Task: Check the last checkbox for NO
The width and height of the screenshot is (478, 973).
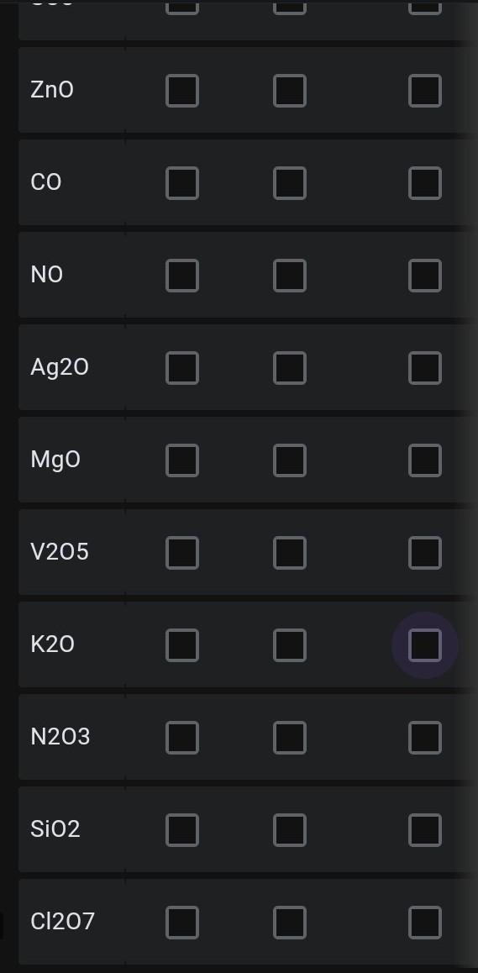Action: coord(425,276)
